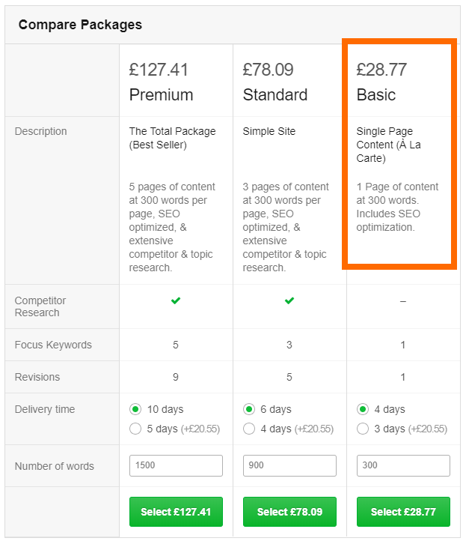Click the Standard word count field showing 900
This screenshot has height=544, width=463.
289,465
